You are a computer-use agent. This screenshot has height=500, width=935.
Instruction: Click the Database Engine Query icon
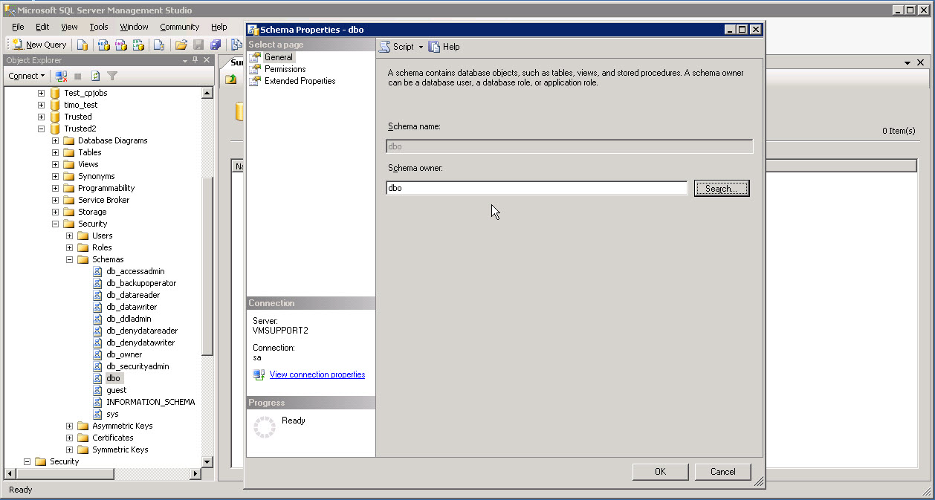coord(82,45)
